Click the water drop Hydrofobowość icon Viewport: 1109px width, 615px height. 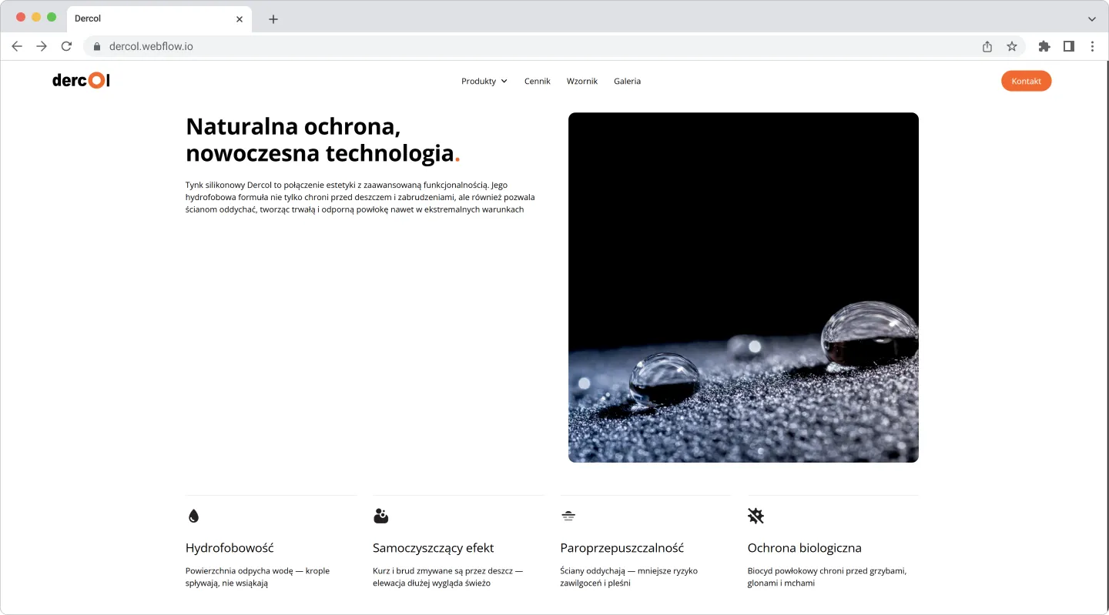pyautogui.click(x=193, y=516)
